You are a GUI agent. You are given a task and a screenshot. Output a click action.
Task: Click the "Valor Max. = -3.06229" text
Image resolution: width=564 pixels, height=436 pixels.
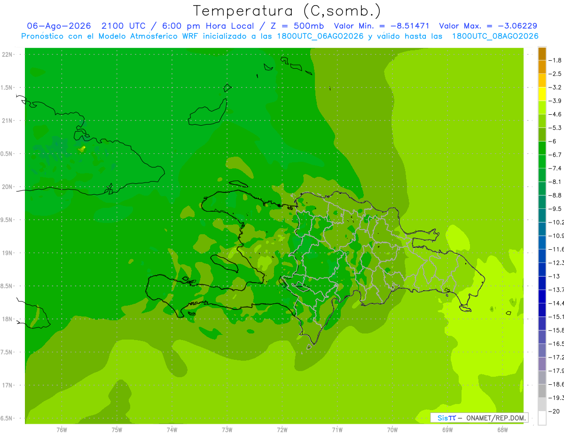488,26
